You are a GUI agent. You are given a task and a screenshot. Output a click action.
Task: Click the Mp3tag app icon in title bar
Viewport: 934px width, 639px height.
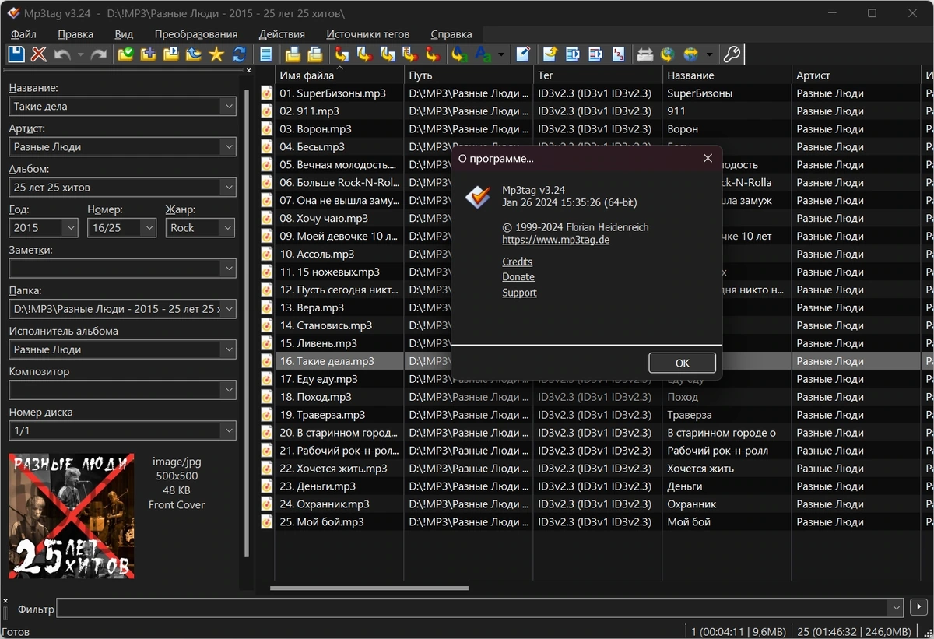12,13
